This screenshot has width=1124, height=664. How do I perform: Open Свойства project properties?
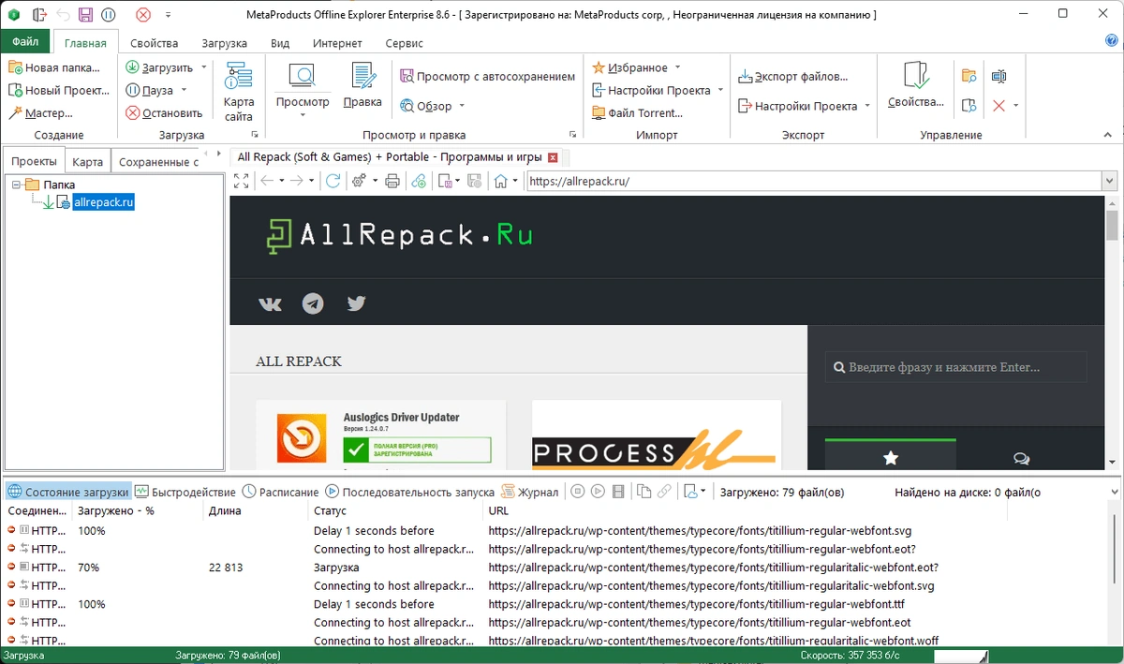(x=915, y=85)
